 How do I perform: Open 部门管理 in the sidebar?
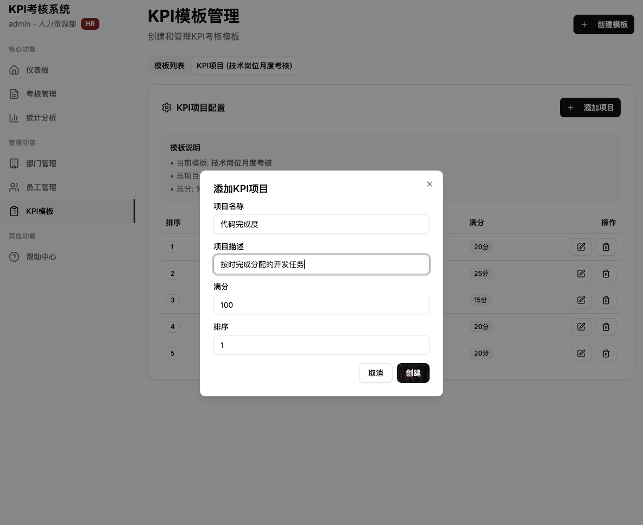coord(67,163)
